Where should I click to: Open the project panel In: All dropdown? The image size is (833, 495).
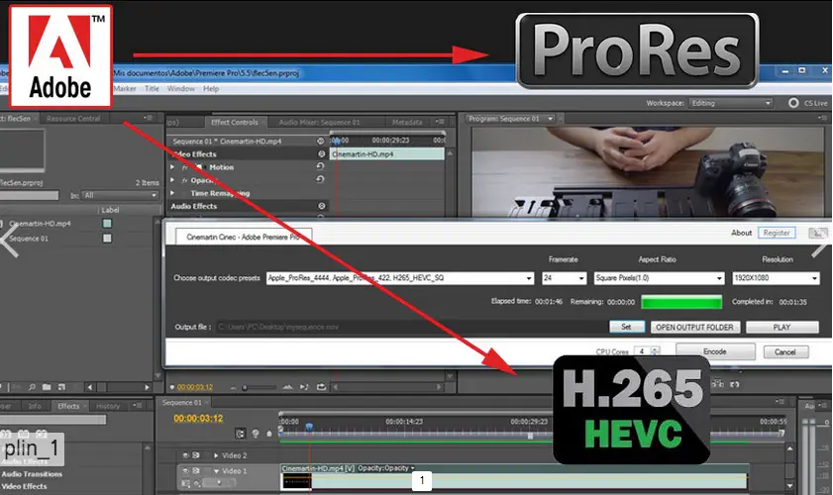coord(120,195)
